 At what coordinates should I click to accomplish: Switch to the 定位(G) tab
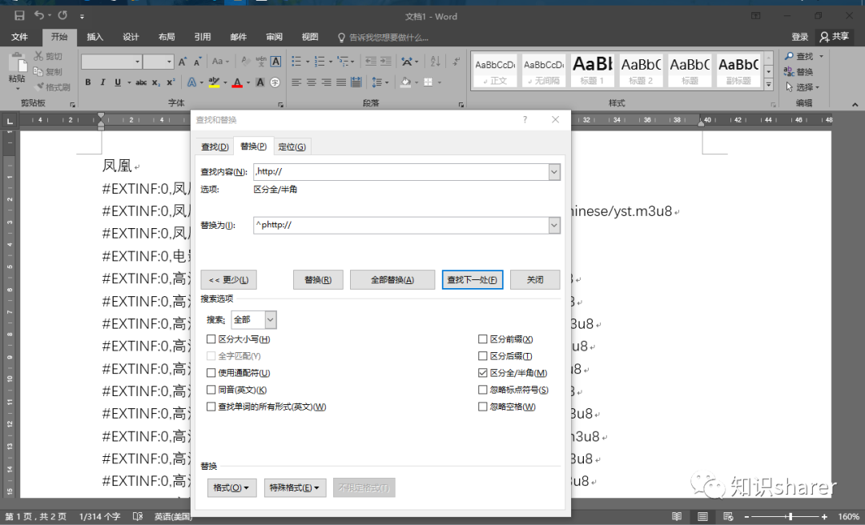point(292,146)
